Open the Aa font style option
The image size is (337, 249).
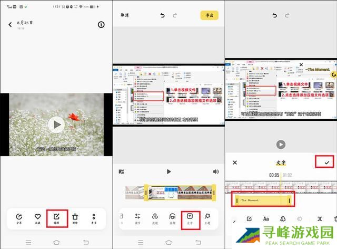click(x=266, y=219)
